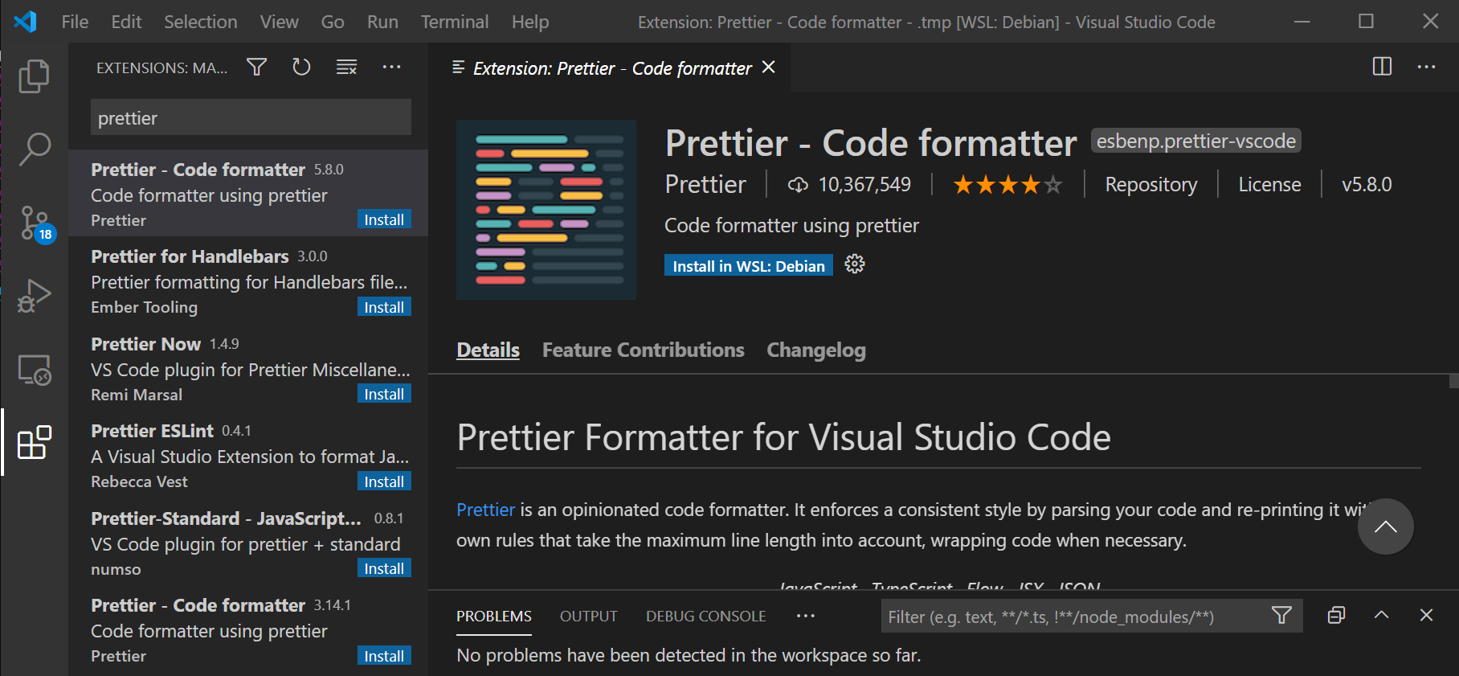Install Prettier Now extension
This screenshot has height=676, width=1459.
click(384, 394)
